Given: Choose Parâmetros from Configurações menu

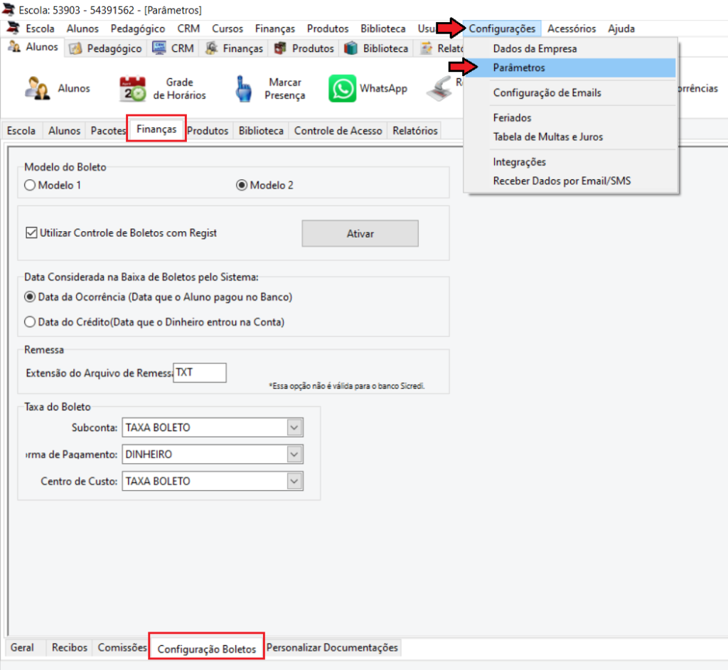Looking at the screenshot, I should coord(571,68).
